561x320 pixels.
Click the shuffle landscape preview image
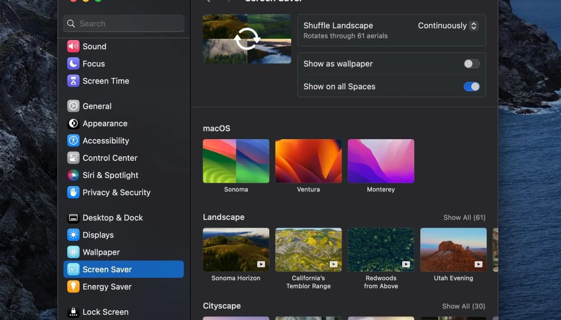tap(247, 39)
